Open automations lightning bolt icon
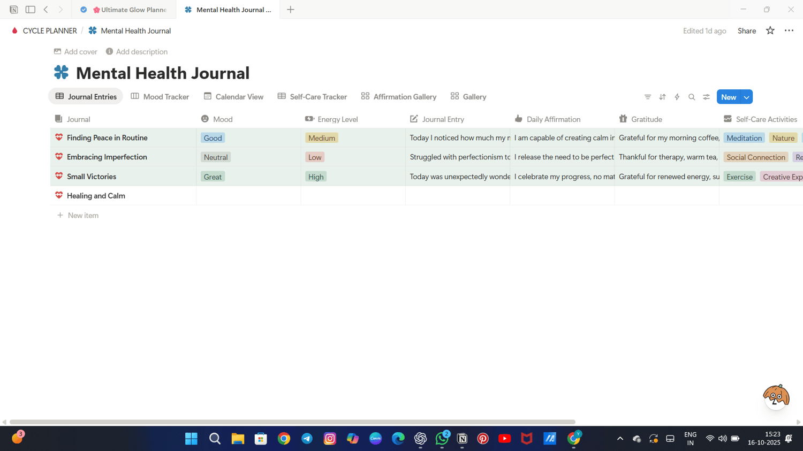 click(x=677, y=97)
